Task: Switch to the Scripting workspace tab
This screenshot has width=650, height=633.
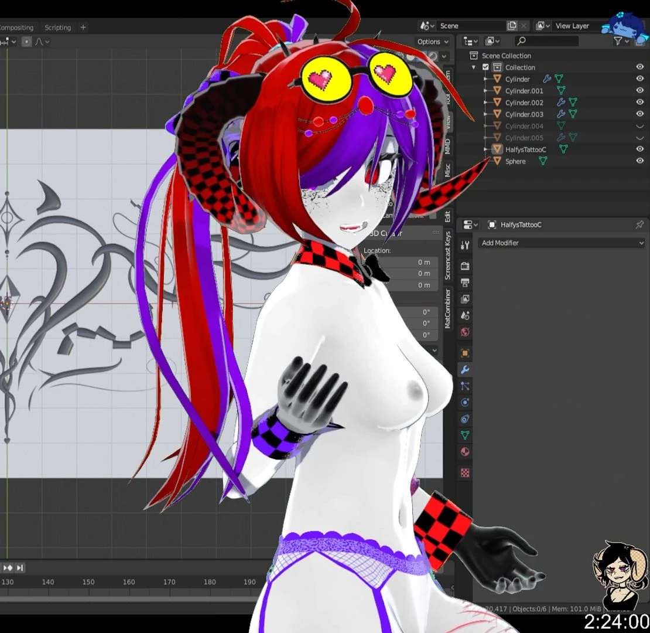Action: (x=57, y=28)
